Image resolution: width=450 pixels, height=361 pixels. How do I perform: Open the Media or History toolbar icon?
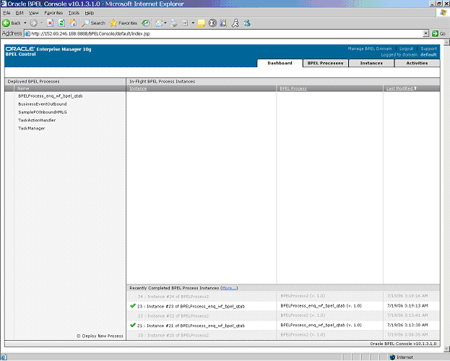click(x=146, y=23)
